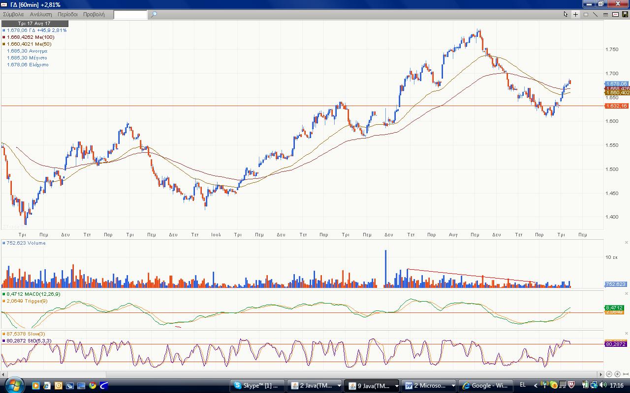Close the Volume indicator panel
The width and height of the screenshot is (630, 393).
(x=626, y=242)
